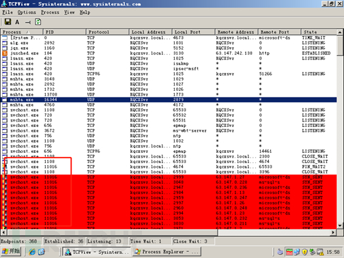Image resolution: width=344 pixels, height=258 pixels.
Task: Sort by the Local Address column header
Action: click(x=151, y=32)
